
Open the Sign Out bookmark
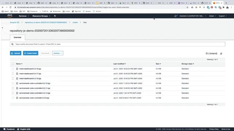pos(76,11)
